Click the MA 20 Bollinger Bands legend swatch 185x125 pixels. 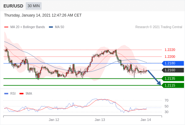[6, 27]
